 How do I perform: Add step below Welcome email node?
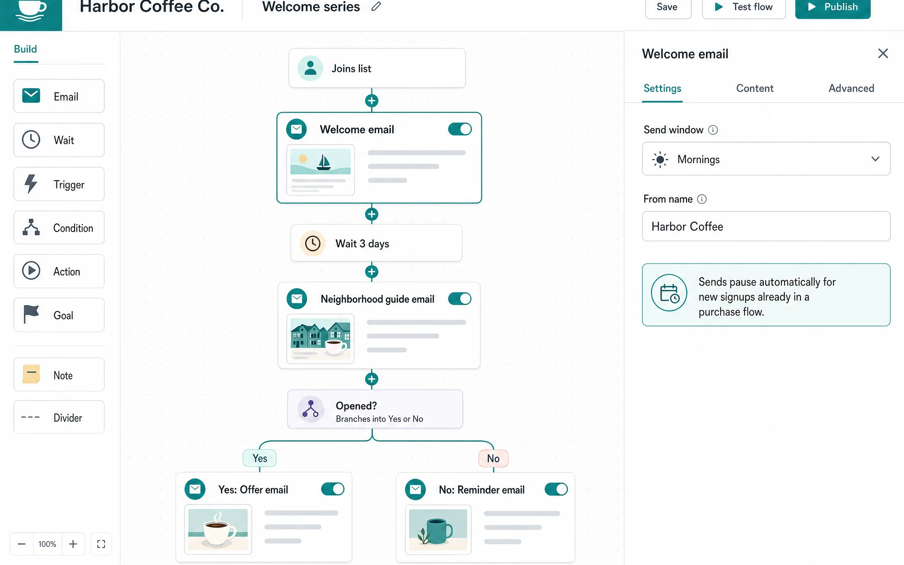tap(372, 214)
